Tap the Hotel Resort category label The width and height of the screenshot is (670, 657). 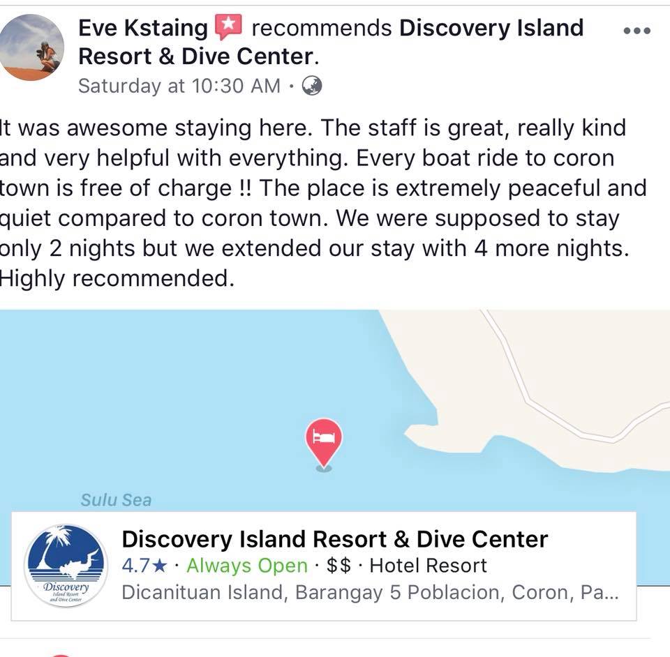428,566
